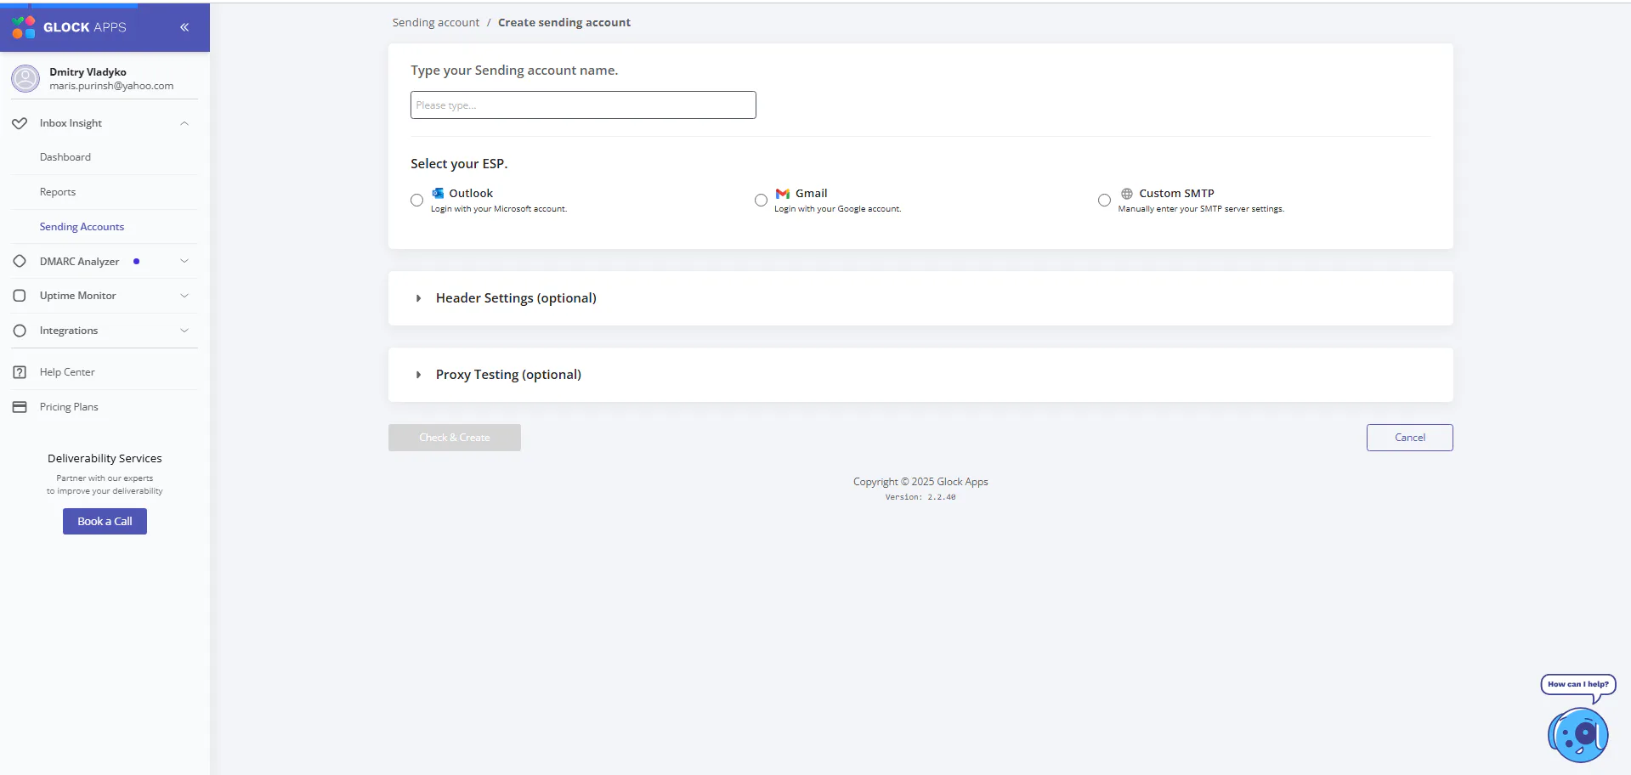The image size is (1631, 775).
Task: Click the Cancel button
Action: click(1409, 438)
